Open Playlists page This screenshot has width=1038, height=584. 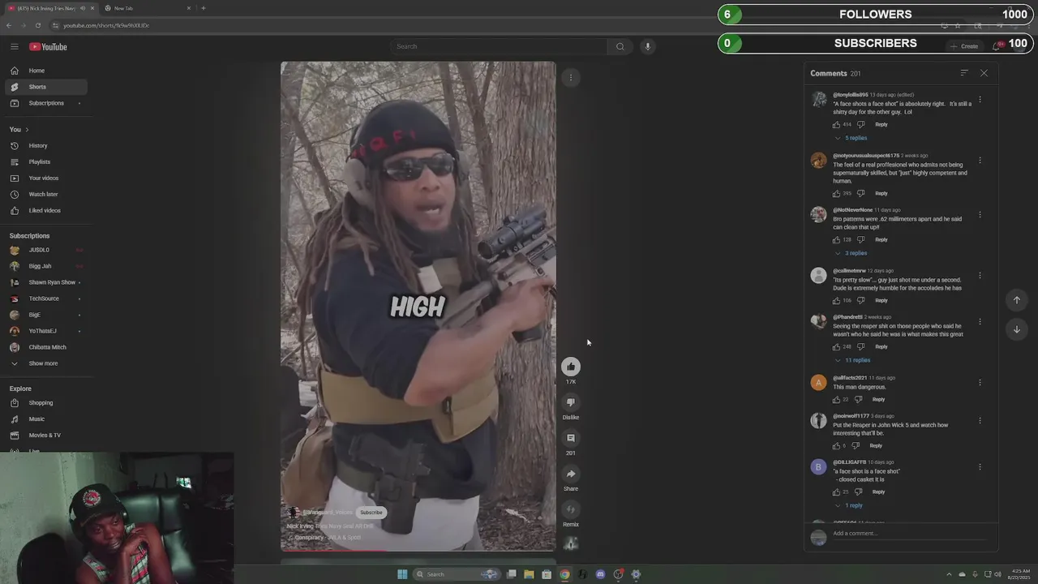click(x=46, y=162)
